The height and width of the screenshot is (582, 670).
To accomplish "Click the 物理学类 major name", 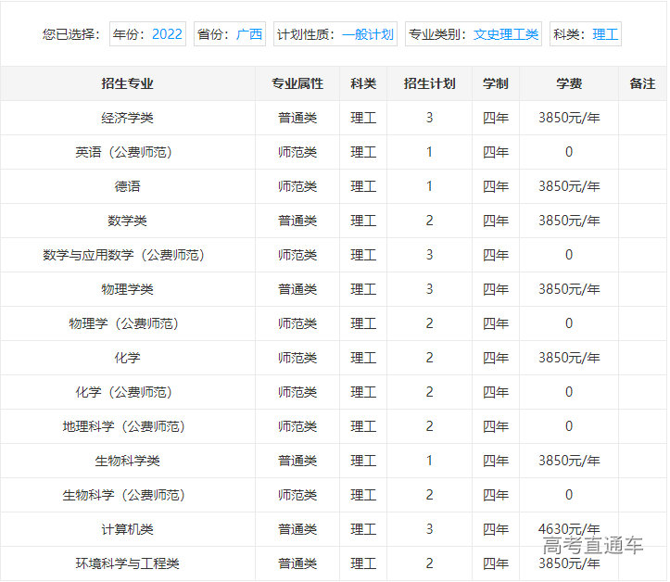I will (128, 289).
